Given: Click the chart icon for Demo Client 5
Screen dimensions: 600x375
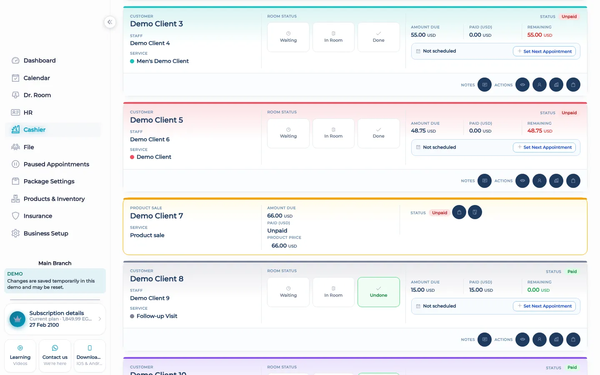Looking at the screenshot, I should pos(556,181).
